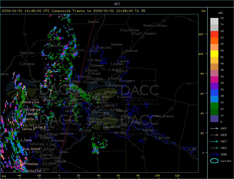Click the white VBCP arrow legend

click(x=214, y=128)
